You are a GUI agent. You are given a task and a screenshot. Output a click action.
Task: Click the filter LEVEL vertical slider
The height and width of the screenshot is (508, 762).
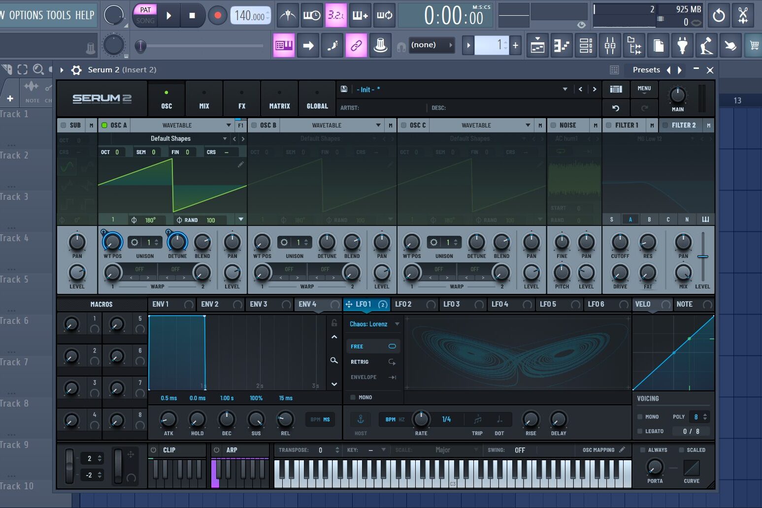(x=703, y=256)
